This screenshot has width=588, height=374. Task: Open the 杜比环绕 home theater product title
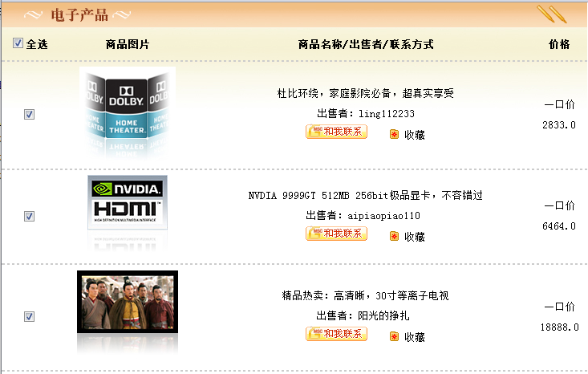click(x=365, y=93)
